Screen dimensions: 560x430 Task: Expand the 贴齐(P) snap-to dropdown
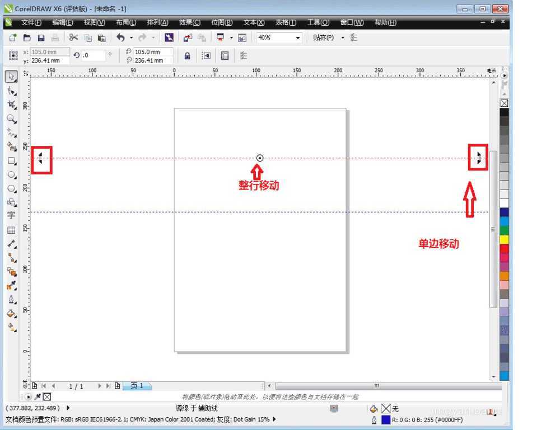343,37
